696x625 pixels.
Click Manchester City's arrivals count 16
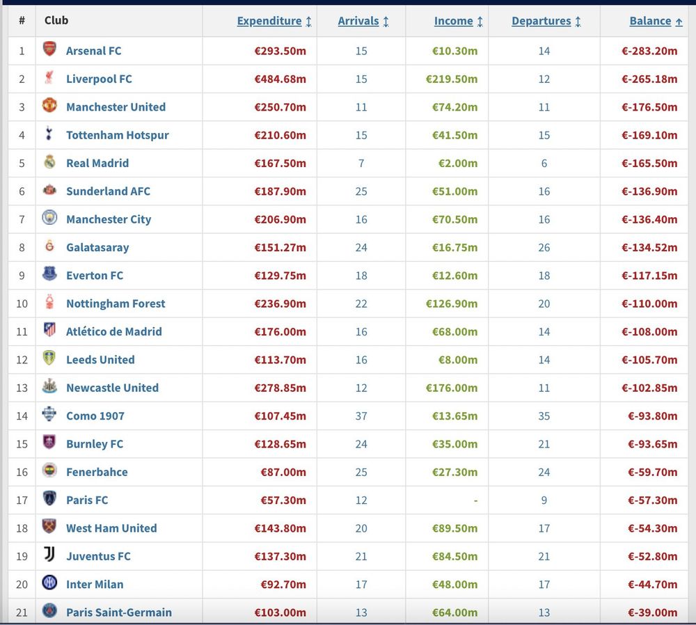tap(361, 219)
